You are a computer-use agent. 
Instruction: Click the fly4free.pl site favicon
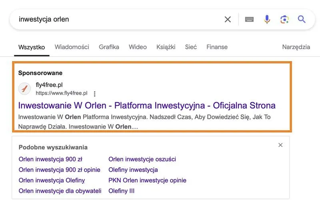point(24,89)
